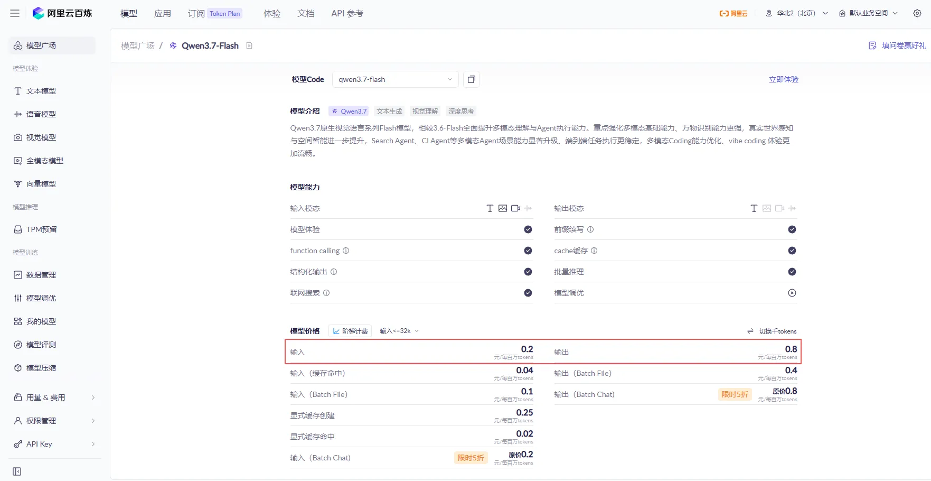Click the 全模态模型 icon in the sidebar
931x481 pixels.
(x=18, y=161)
